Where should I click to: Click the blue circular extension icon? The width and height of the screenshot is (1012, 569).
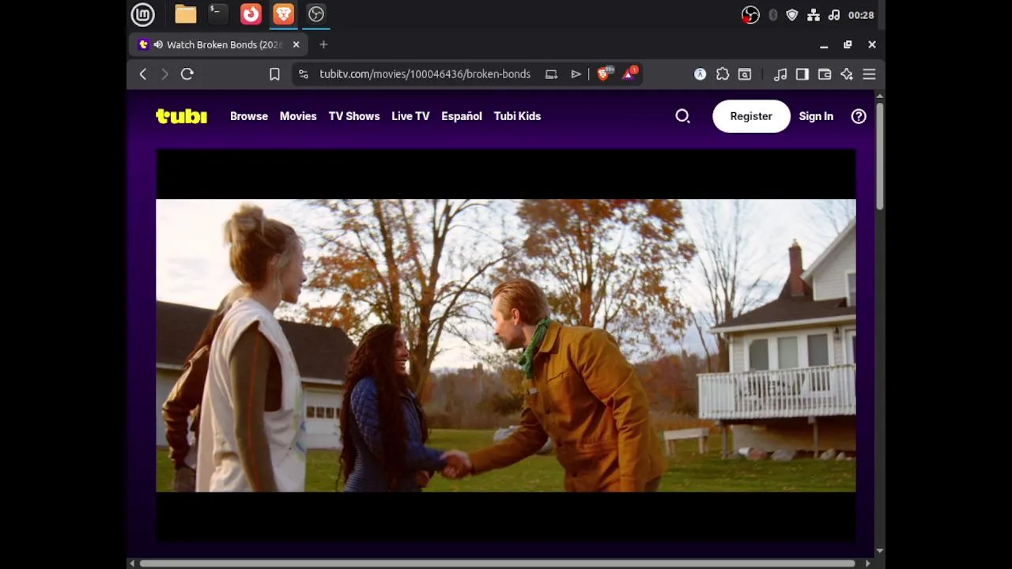pos(700,74)
